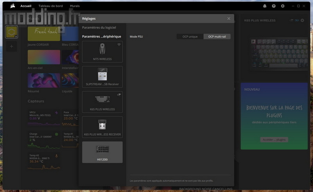Image resolution: width=313 pixels, height=192 pixels.
Task: Click the K65 keyboard image on home
Action: [279, 53]
